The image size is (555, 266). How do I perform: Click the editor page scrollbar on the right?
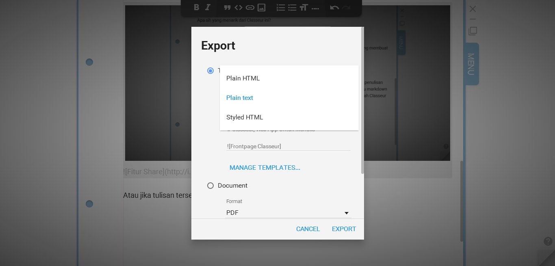(x=462, y=201)
